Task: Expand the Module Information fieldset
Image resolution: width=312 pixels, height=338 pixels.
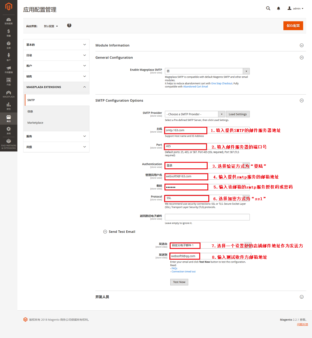Action: [201, 45]
